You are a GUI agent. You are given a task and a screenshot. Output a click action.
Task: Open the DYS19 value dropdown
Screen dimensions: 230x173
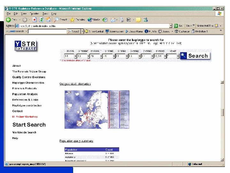click(75, 56)
